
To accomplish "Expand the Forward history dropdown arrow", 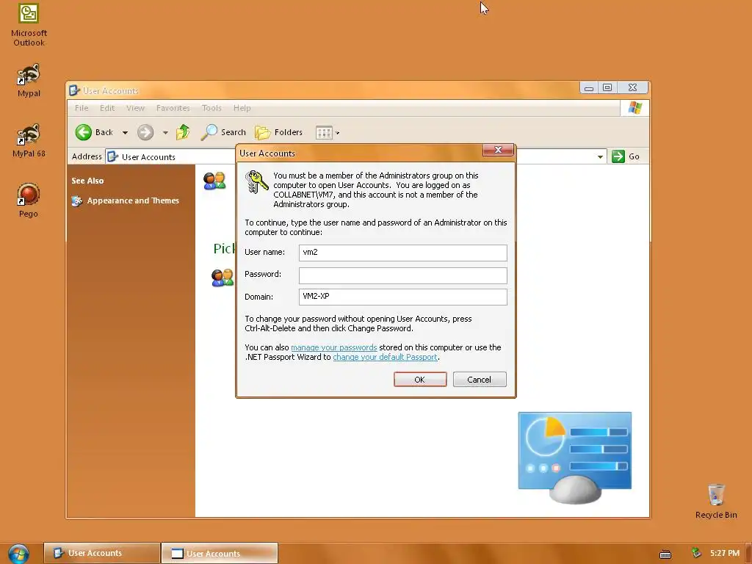I will click(165, 133).
